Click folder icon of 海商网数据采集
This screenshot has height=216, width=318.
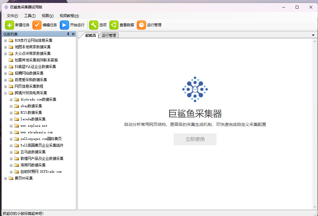point(17,165)
